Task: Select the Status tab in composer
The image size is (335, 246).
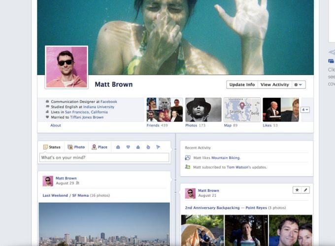Action: 52,147
